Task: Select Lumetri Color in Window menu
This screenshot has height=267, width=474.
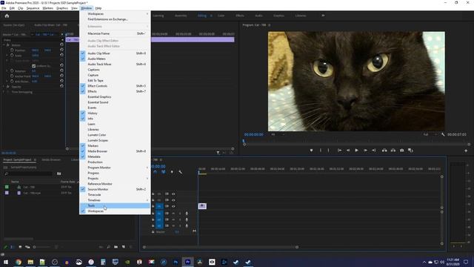Action: click(115, 135)
